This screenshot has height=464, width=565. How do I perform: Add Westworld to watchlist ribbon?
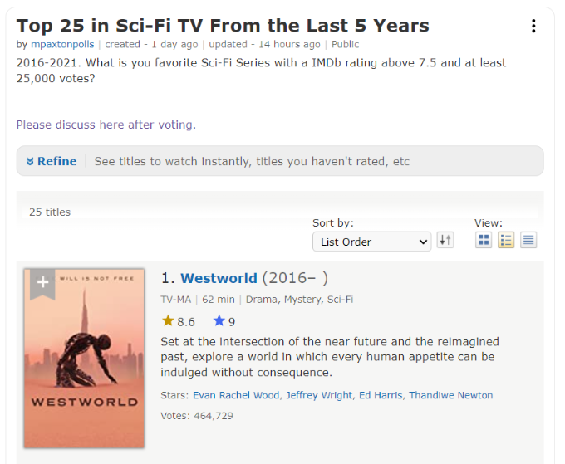click(42, 282)
